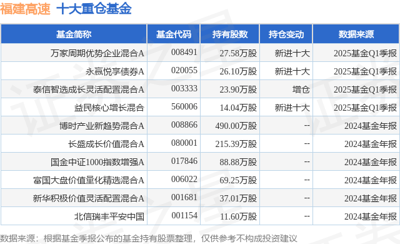Select 北信瑞丰平安中国 fund name
Viewport: 400px width, 244px height.
109,216
